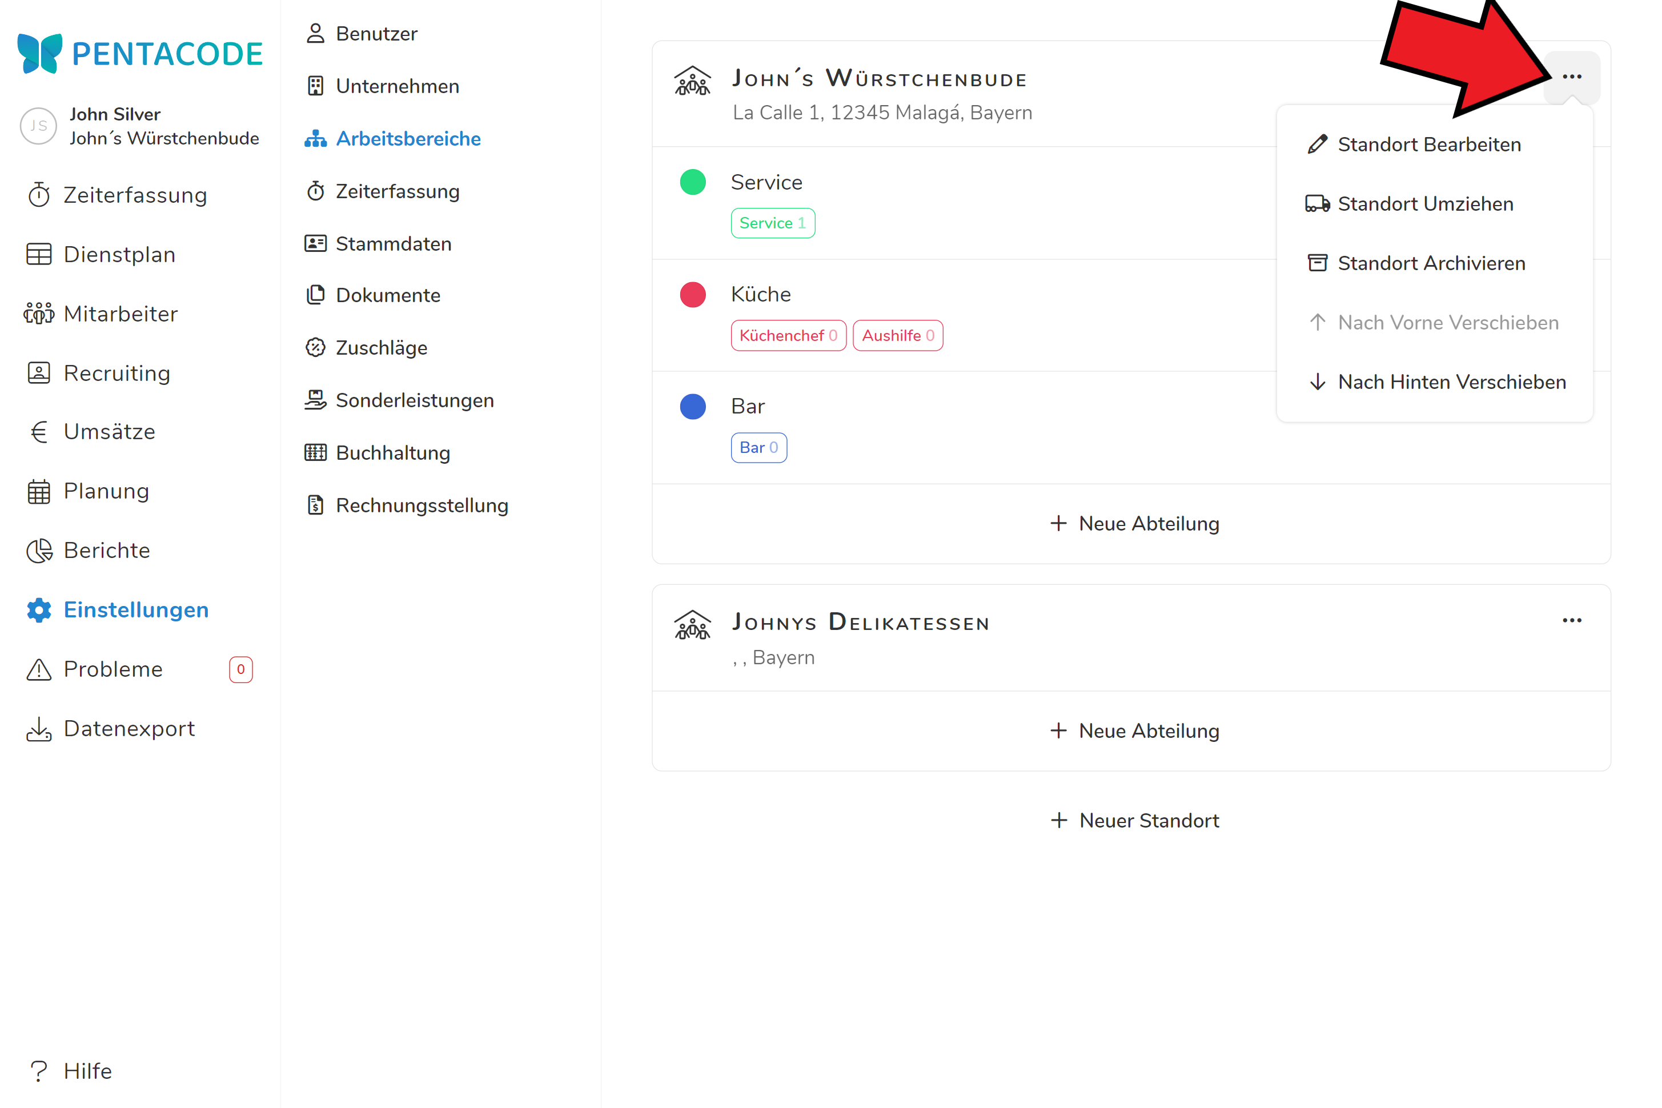Click the Dienstplan table icon

[39, 254]
